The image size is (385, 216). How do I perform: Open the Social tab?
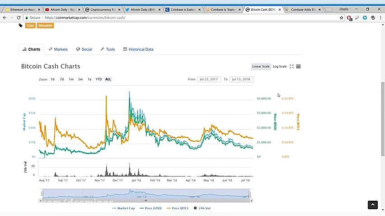84,49
